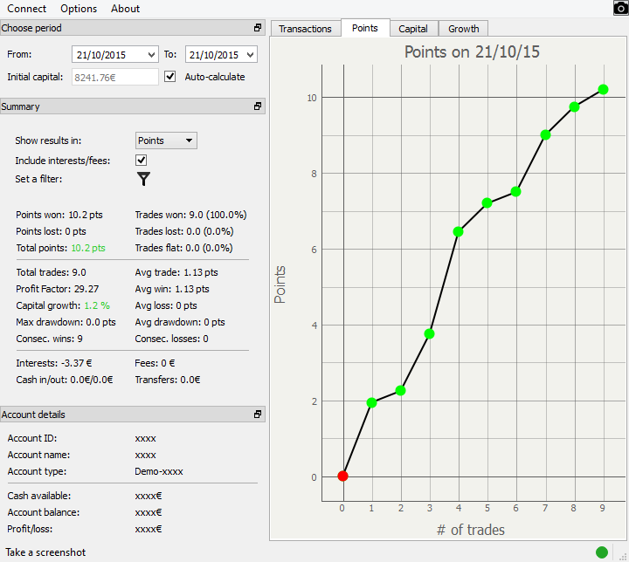Switch to the Capital tab
This screenshot has height=562, width=629.
coord(413,29)
